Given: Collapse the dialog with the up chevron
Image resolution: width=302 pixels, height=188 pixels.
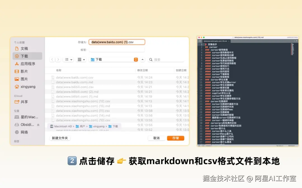Looking at the screenshot, I should (x=143, y=60).
